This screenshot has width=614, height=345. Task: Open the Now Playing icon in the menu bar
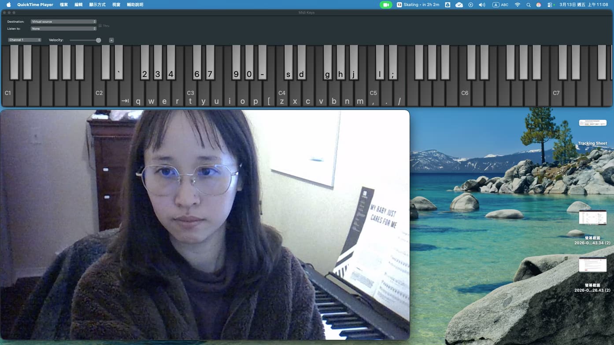(x=470, y=4)
